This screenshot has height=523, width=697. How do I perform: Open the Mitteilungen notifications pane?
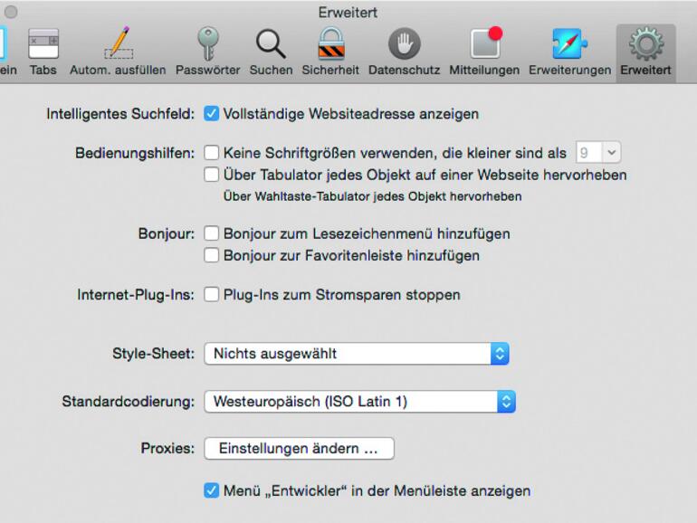(484, 52)
